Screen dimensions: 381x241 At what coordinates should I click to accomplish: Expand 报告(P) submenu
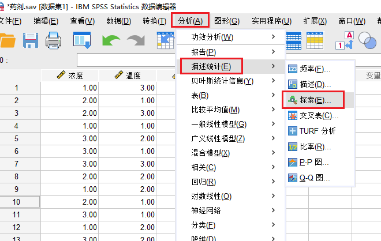pos(230,52)
